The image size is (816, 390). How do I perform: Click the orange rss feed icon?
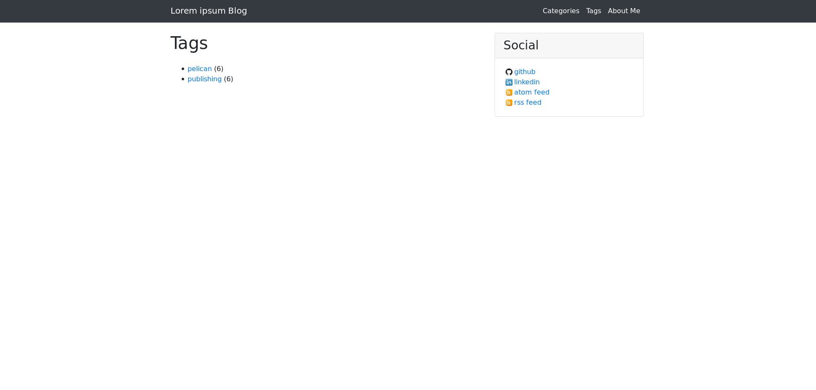[x=509, y=103]
